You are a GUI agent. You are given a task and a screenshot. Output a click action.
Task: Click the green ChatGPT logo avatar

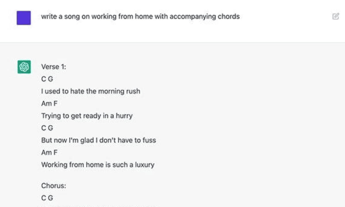point(24,67)
